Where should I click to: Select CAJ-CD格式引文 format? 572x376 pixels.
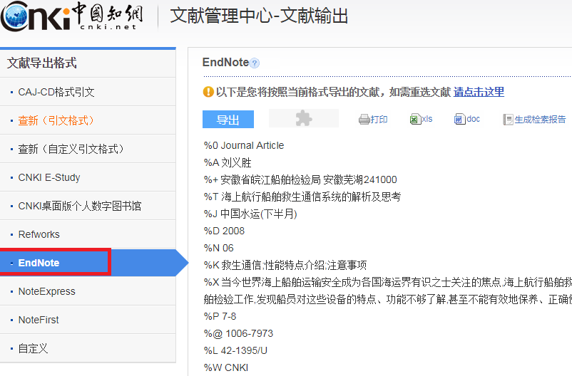tap(88, 92)
